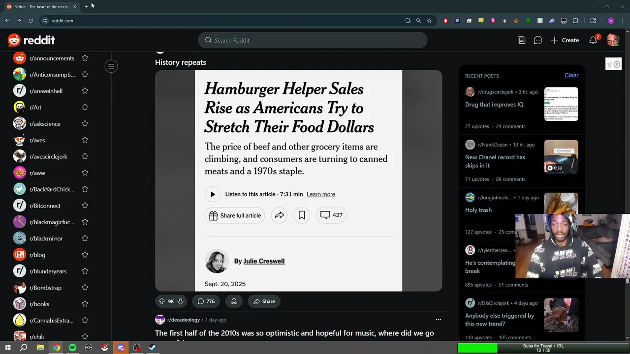Play the r/FrankOcean video thumbnail
This screenshot has height=354, width=630.
pyautogui.click(x=561, y=157)
